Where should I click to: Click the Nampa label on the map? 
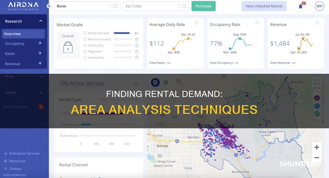pyautogui.click(x=162, y=146)
